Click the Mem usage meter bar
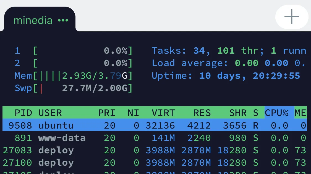The width and height of the screenshot is (311, 174). (83, 76)
